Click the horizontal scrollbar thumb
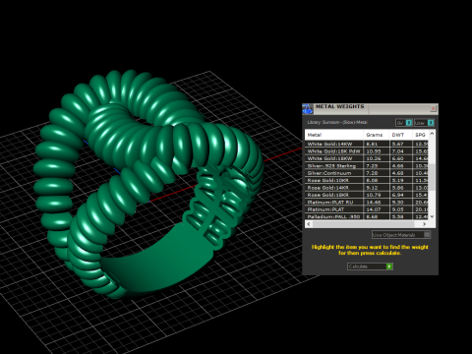 coord(365,224)
